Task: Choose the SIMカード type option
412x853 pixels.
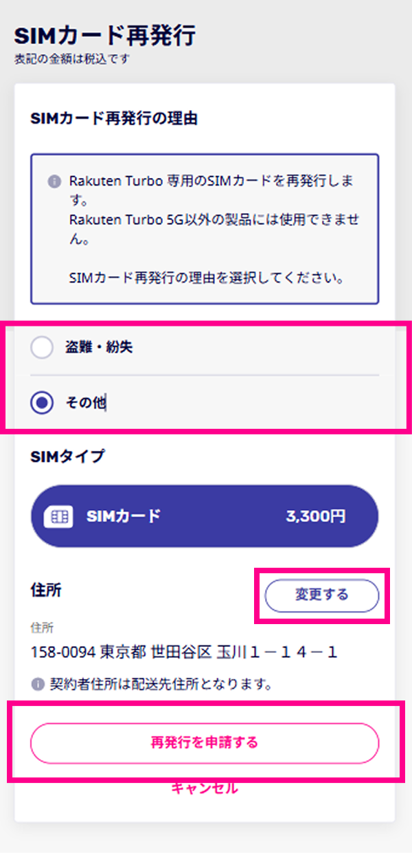Action: 205,516
